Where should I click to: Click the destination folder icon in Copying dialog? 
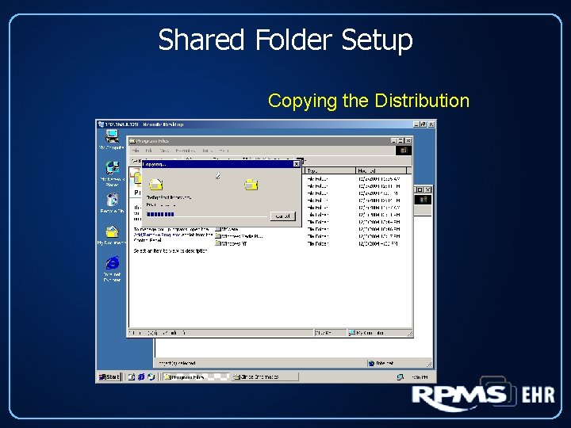[251, 184]
